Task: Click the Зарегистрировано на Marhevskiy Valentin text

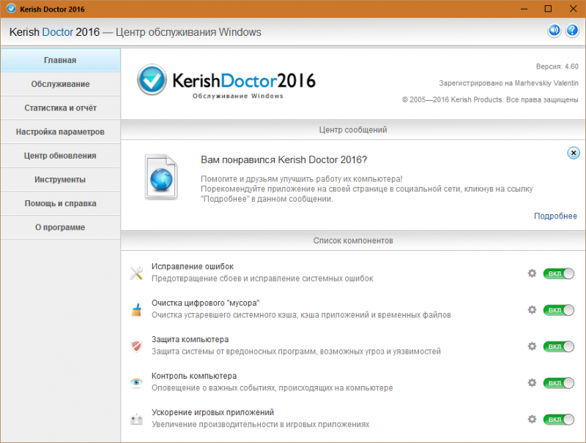Action: pyautogui.click(x=508, y=83)
